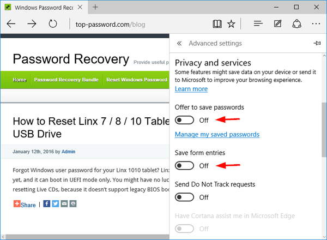Screen dimensions: 327x240
Task: Click the red Share plus icon
Action: pos(17,203)
